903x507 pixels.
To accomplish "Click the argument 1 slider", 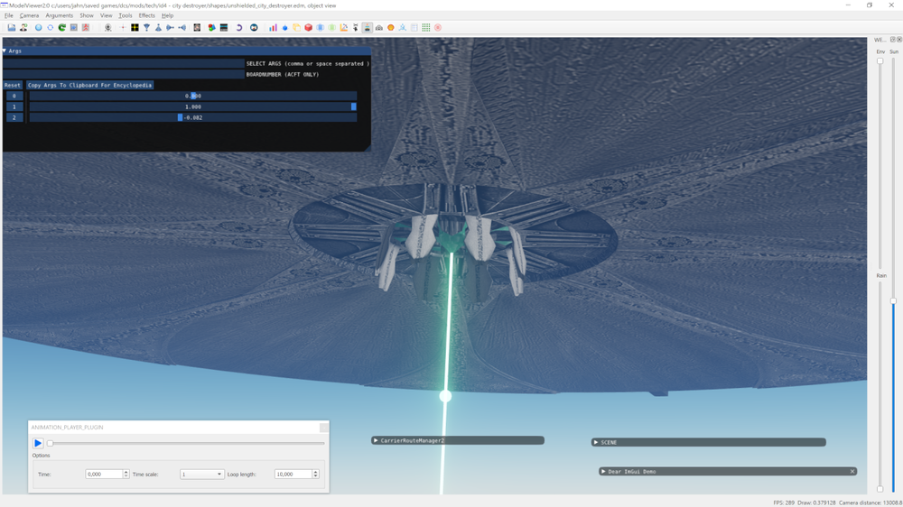I will click(x=193, y=106).
